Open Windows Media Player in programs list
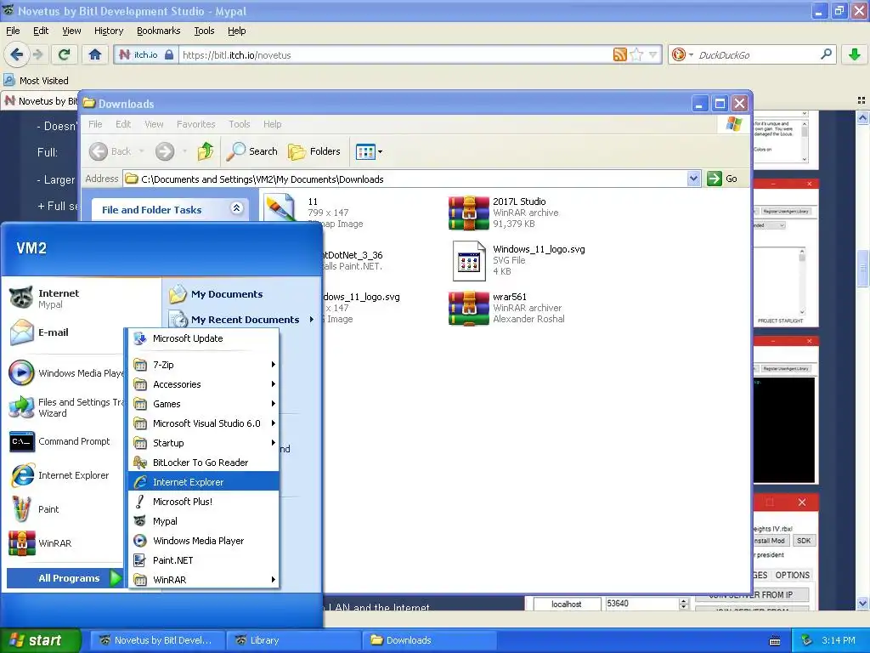The height and width of the screenshot is (653, 870). click(203, 541)
